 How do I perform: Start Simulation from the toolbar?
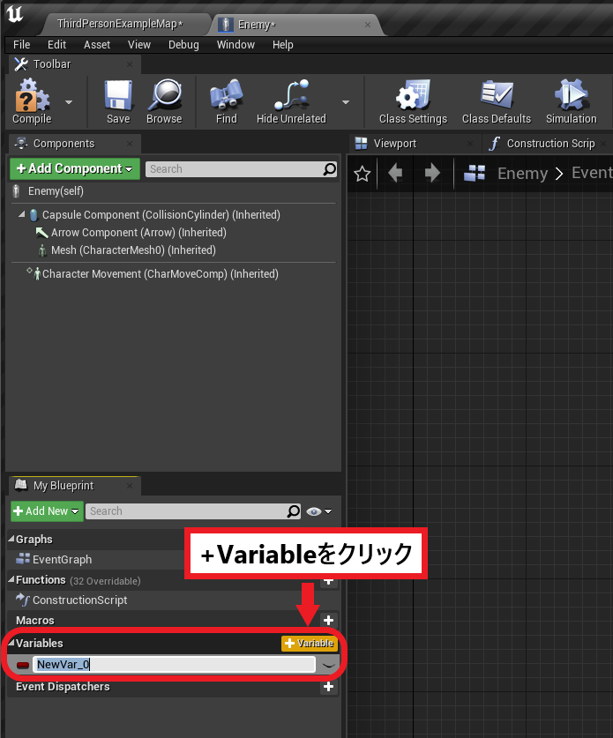pos(571,101)
